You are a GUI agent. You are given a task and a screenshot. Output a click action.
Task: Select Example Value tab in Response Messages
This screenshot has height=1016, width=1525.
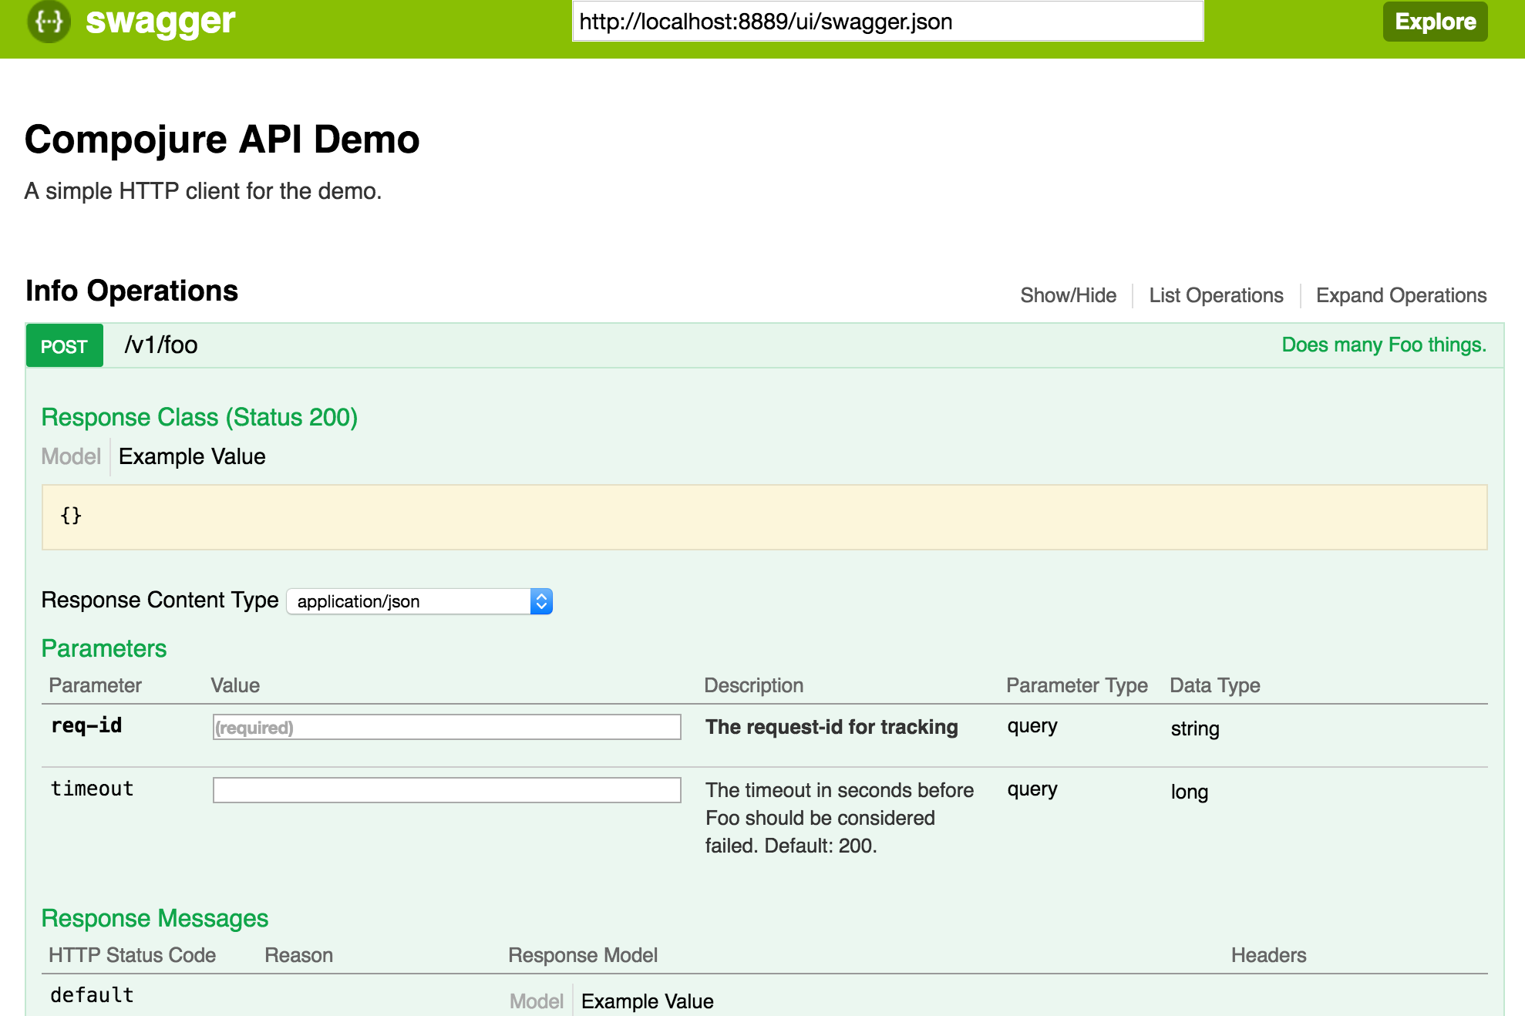(x=647, y=1001)
